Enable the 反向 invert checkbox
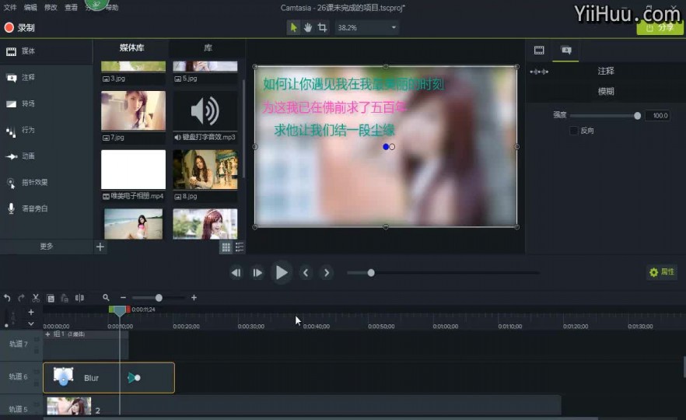 pyautogui.click(x=573, y=131)
